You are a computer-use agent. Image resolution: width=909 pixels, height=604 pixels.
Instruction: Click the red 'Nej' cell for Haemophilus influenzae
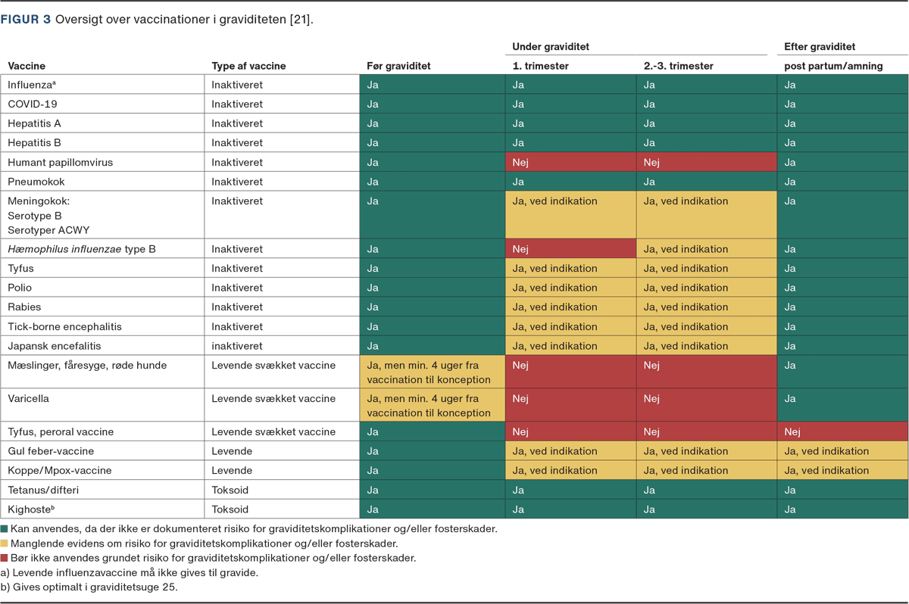[570, 249]
